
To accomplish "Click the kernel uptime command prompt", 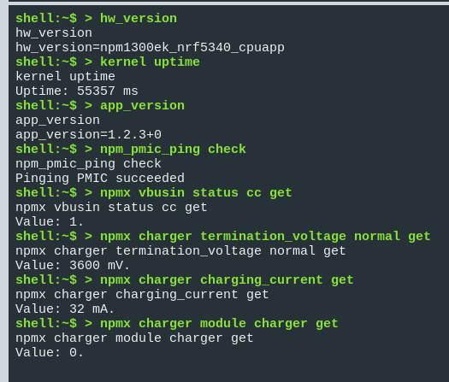I will tap(108, 62).
